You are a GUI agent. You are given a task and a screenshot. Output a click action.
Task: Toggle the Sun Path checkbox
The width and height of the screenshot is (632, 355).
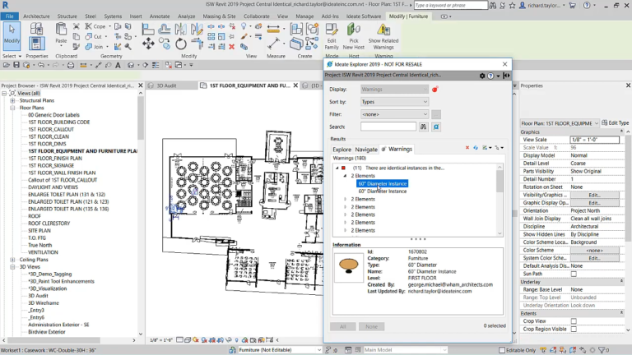point(574,274)
